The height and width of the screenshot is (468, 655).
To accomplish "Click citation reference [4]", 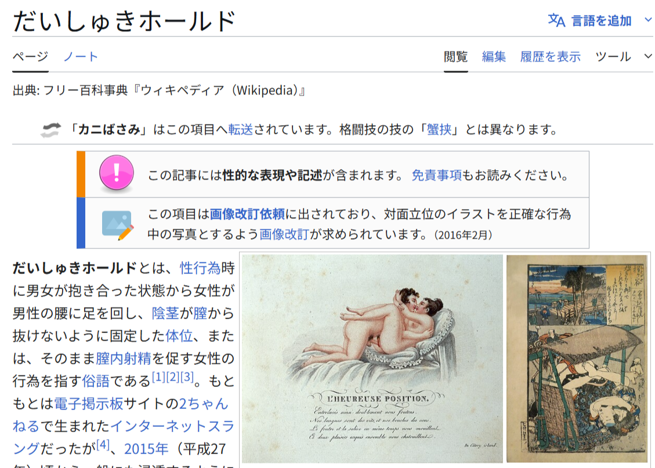I will coord(103,445).
